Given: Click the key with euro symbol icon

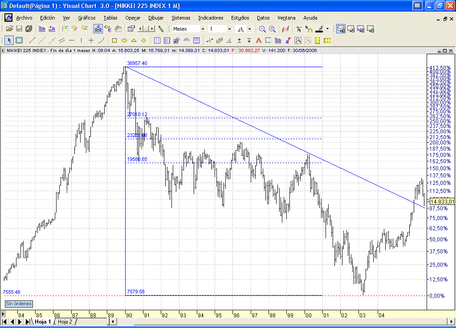Looking at the screenshot, I should tap(108, 29).
